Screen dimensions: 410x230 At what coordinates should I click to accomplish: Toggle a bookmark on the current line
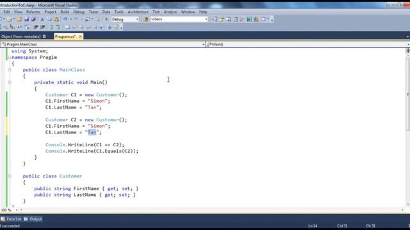click(67, 27)
